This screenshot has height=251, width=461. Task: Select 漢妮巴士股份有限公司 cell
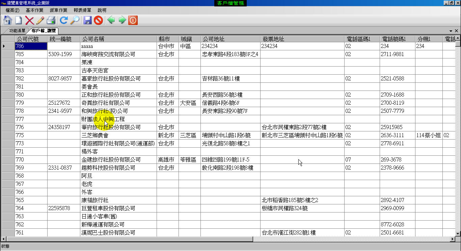(x=118, y=232)
